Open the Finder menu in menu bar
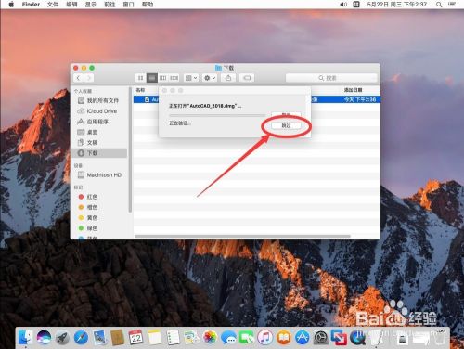The image size is (464, 349). coord(31,5)
